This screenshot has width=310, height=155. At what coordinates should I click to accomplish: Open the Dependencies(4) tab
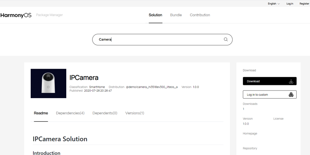point(70,113)
